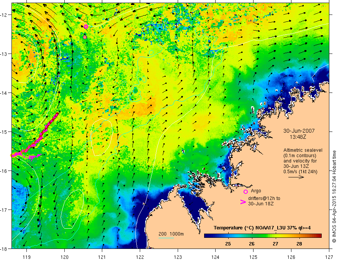Click the "drifters@12h to" legend text
The image size is (337, 260).
[264, 198]
